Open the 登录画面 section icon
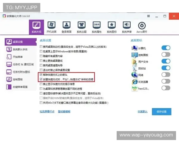The width and height of the screenshot is (179, 143). point(67,25)
